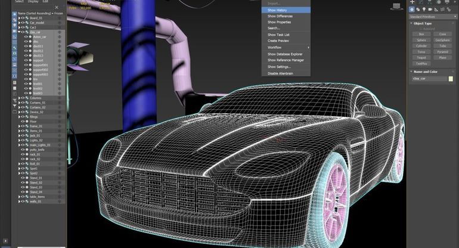Image resolution: width=459 pixels, height=248 pixels.
Task: Open the Standard Primitives dropdown
Action: [x=432, y=17]
